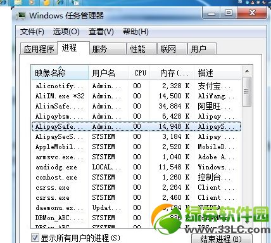This screenshot has width=271, height=243.
Task: Maximize the Task Manager window
Action: click(x=229, y=13)
